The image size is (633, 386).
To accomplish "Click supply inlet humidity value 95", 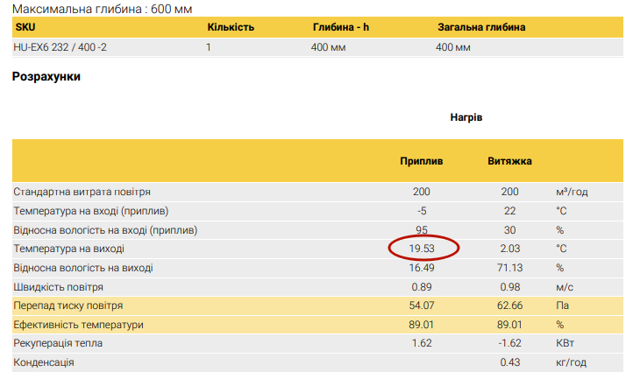I will [422, 229].
